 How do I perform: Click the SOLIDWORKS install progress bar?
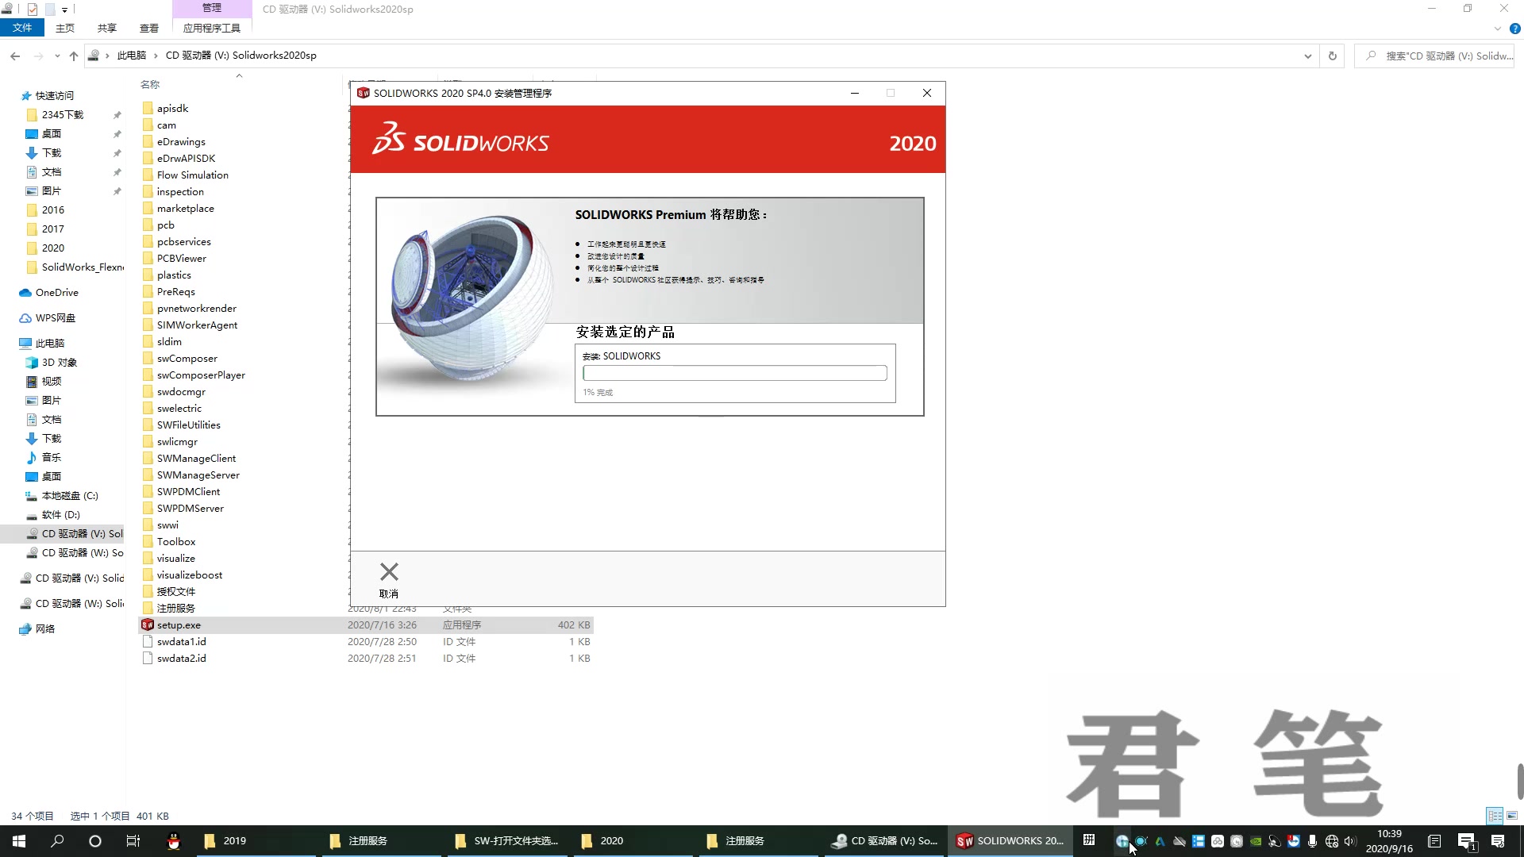click(734, 373)
